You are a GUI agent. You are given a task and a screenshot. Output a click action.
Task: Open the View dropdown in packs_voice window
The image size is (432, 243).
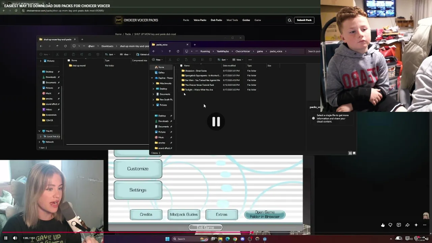[238, 60]
